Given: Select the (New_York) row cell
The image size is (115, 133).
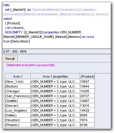Looking at the screenshot, I should click(18, 82).
